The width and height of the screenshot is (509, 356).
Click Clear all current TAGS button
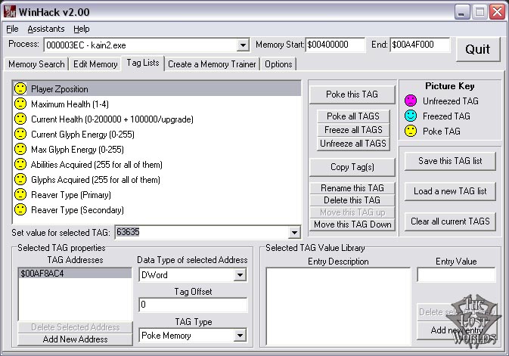(x=450, y=221)
